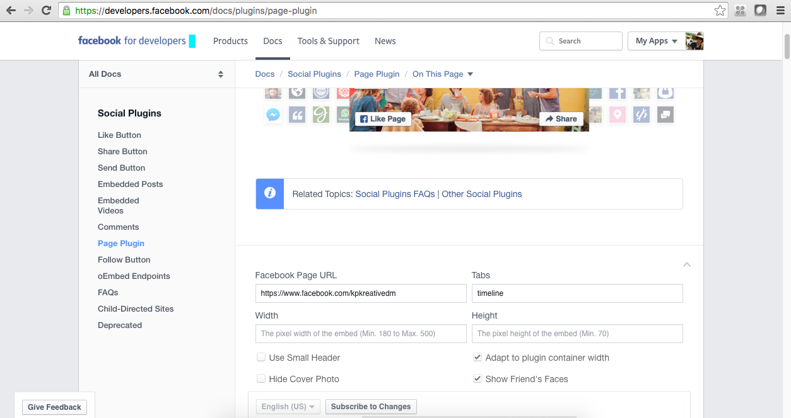791x418 pixels.
Task: Enable the Use Small Header checkbox
Action: 261,358
